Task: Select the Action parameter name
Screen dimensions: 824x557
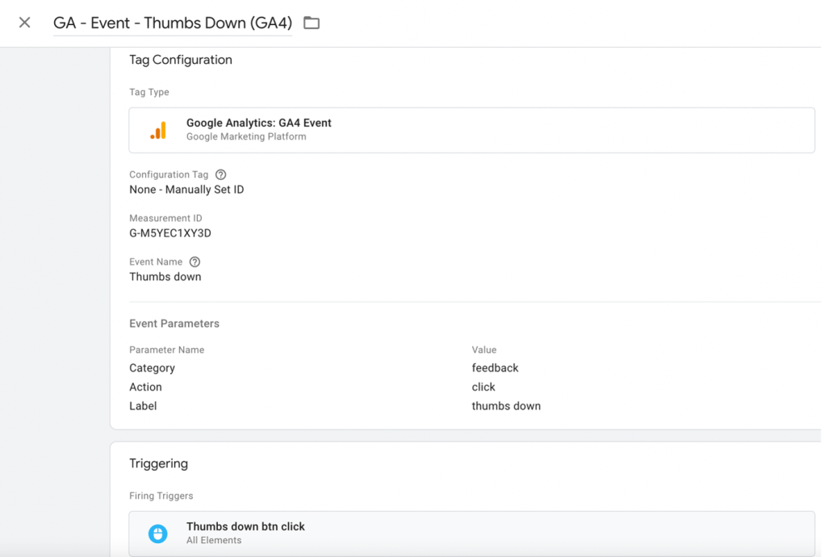Action: point(145,387)
